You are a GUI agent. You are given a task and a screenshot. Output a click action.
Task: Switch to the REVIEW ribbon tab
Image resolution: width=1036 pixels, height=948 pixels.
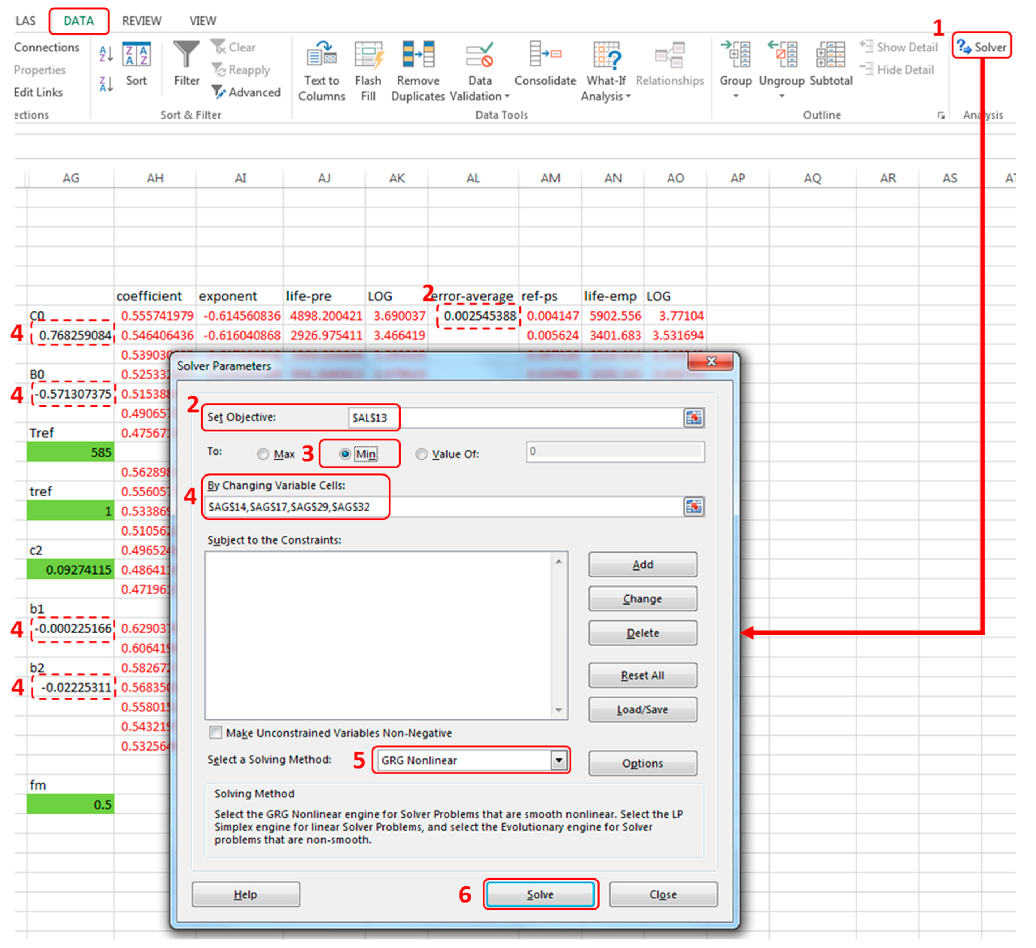click(x=141, y=21)
